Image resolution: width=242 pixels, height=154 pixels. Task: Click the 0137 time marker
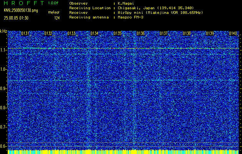click(x=164, y=33)
